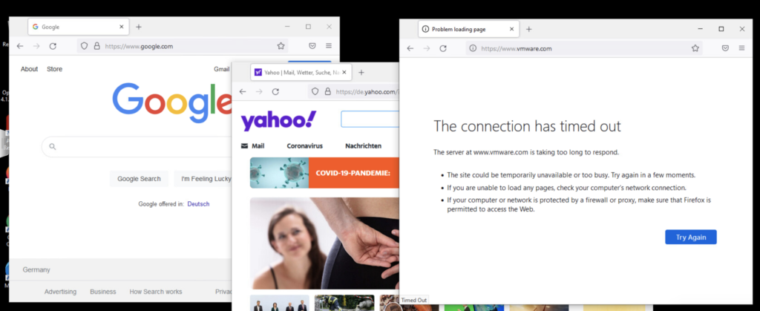This screenshot has width=760, height=311.
Task: Switch Google language to Deutsch
Action: click(198, 204)
